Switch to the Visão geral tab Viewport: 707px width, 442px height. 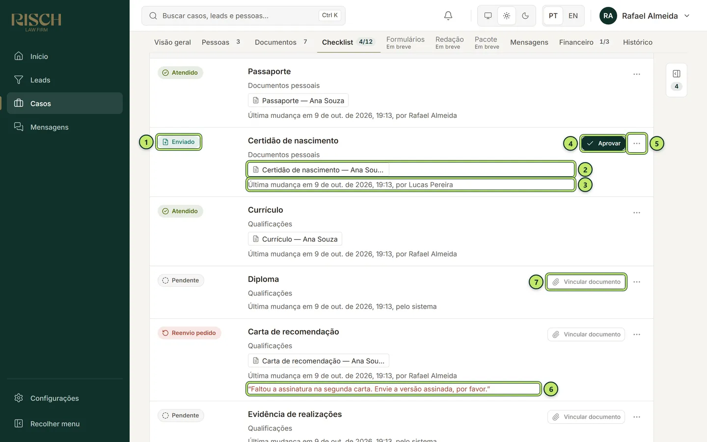pyautogui.click(x=172, y=42)
